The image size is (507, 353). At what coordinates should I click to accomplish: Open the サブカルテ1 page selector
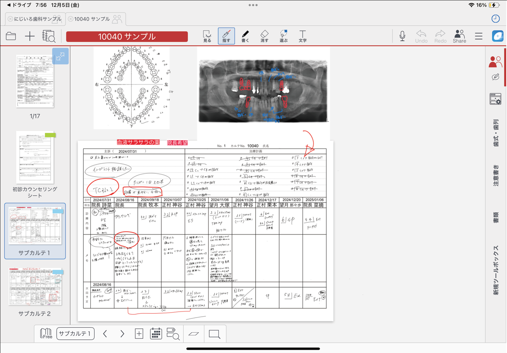75,334
